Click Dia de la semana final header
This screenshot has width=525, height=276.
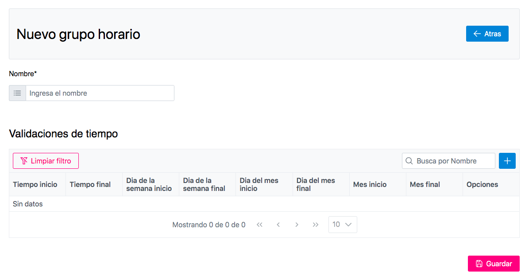pos(205,184)
